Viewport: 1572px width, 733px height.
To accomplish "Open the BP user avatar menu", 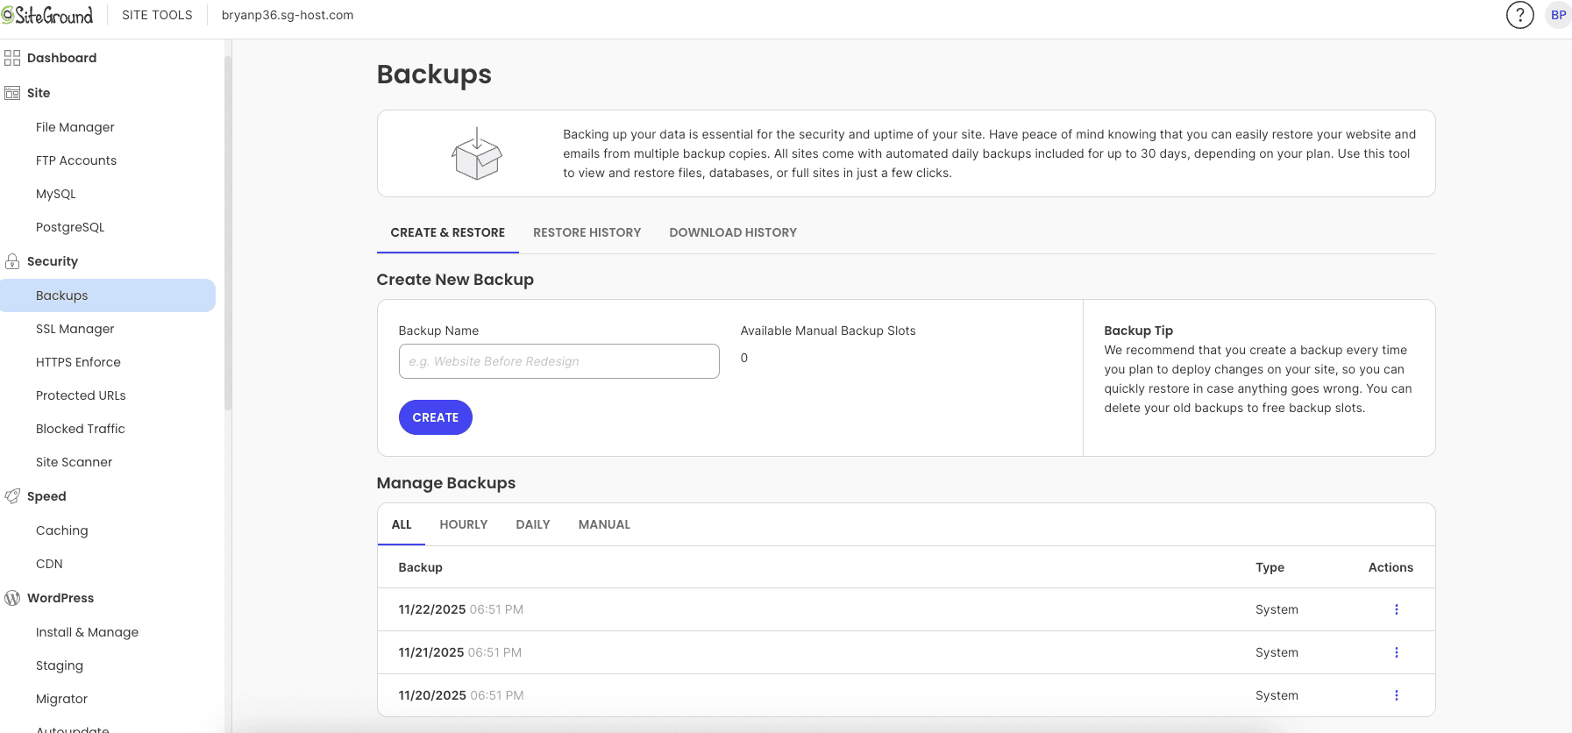I will 1558,15.
